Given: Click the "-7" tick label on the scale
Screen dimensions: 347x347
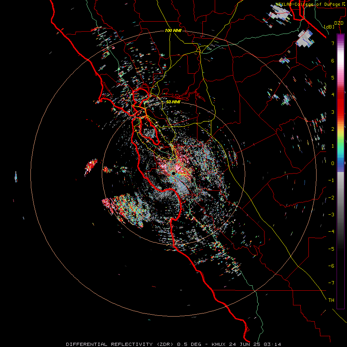Looking at the screenshot, I should click(x=331, y=283).
